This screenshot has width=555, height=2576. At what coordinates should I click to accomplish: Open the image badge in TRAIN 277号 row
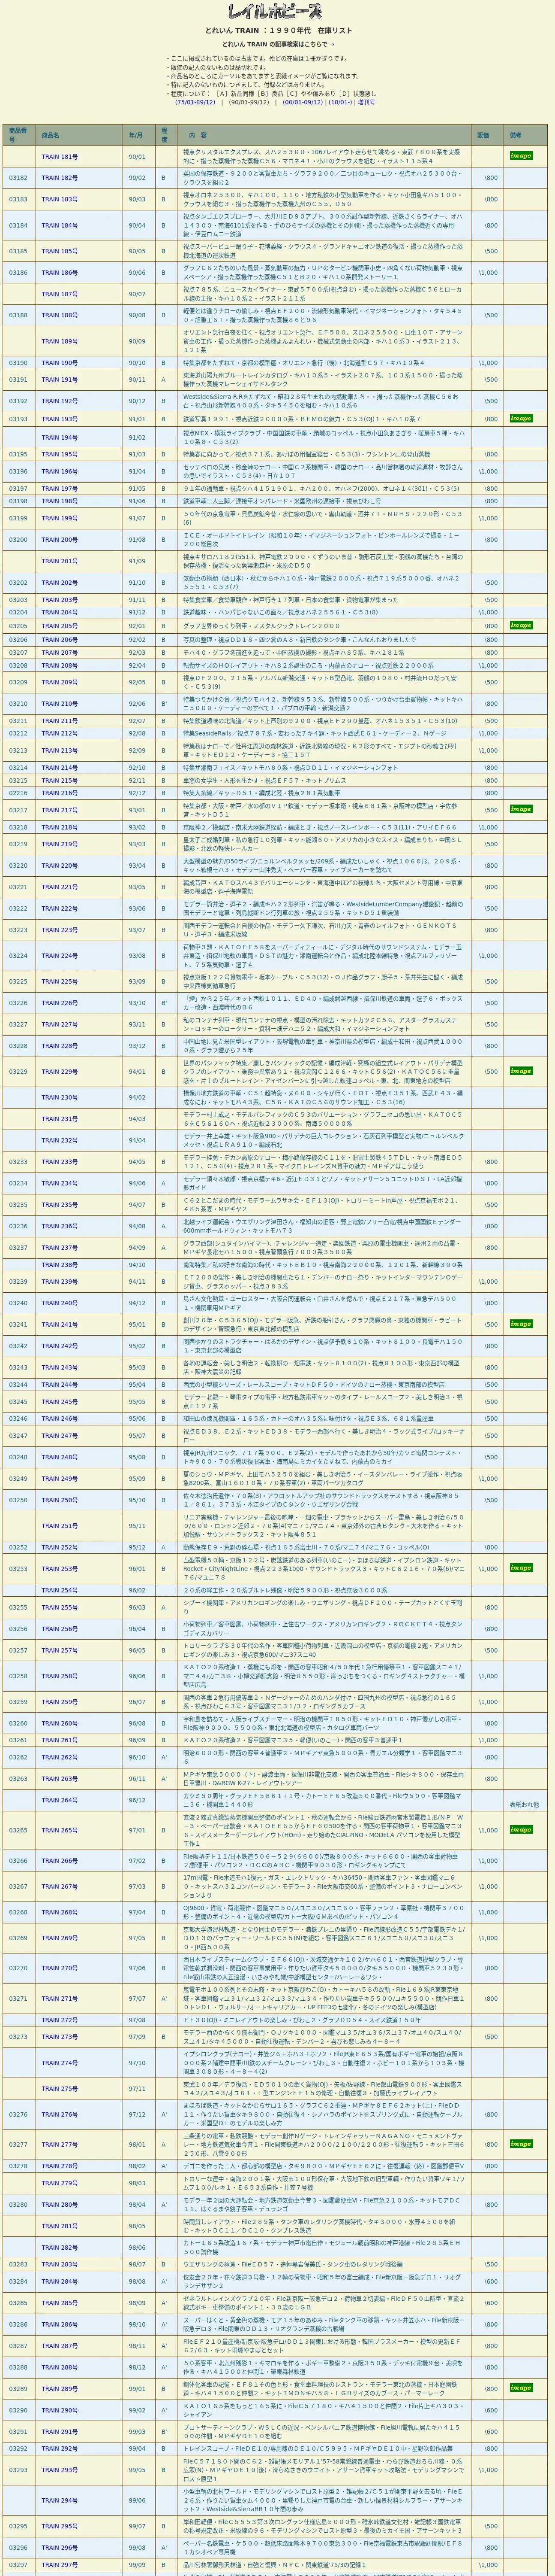pyautogui.click(x=521, y=2144)
